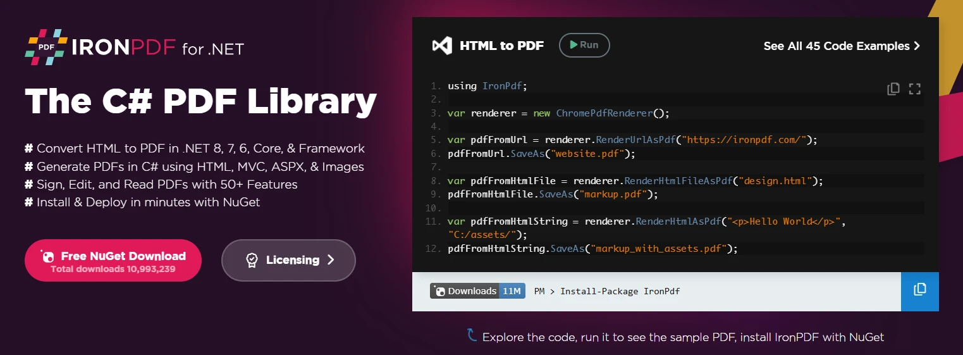Click the curved arrow beside Explore the code
Image resolution: width=963 pixels, height=355 pixels.
pyautogui.click(x=471, y=335)
